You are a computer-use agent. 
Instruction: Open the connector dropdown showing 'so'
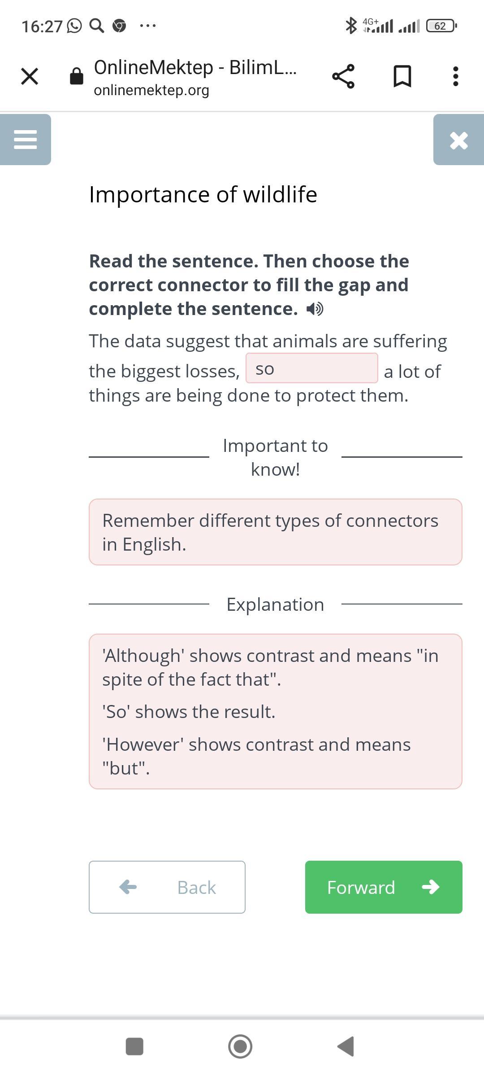coord(311,368)
